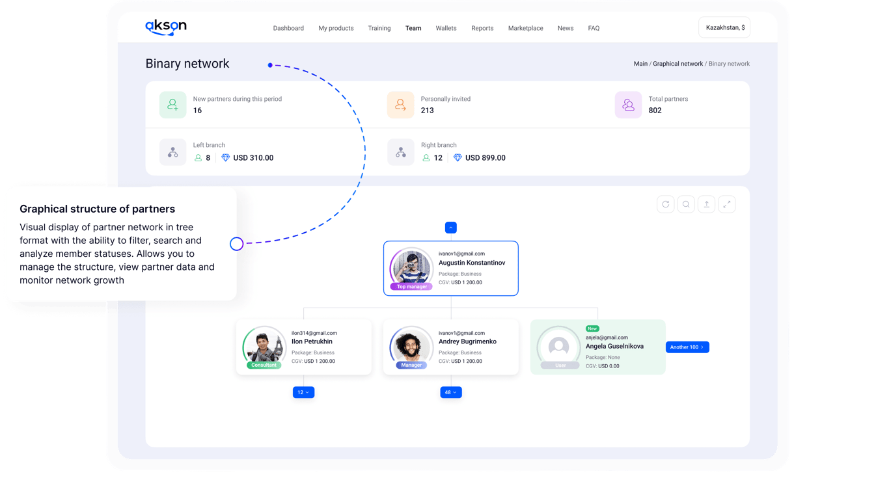Expand tree to fullscreen
This screenshot has width=889, height=478.
(727, 204)
